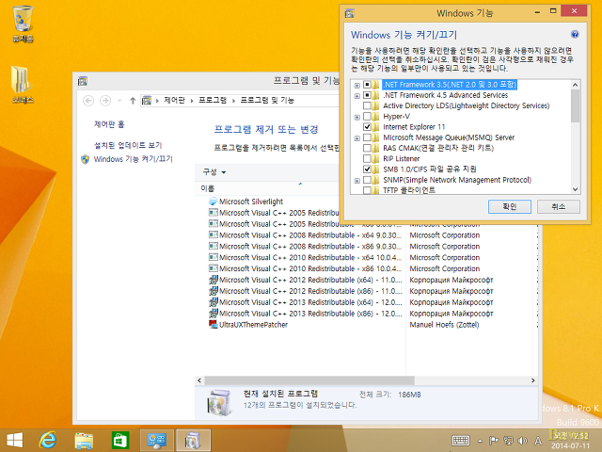Enable Active Directory LDS checkbox
Image resolution: width=602 pixels, height=452 pixels.
tap(367, 105)
